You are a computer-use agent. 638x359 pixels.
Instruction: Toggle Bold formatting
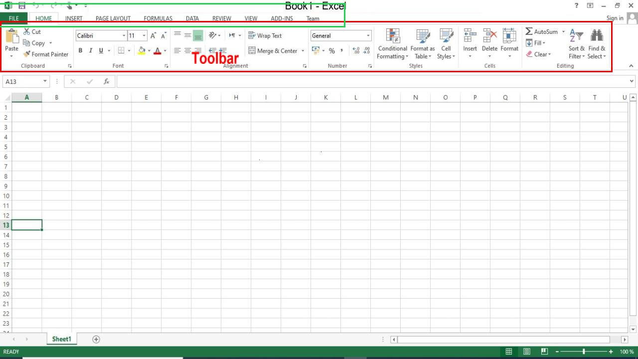click(80, 50)
